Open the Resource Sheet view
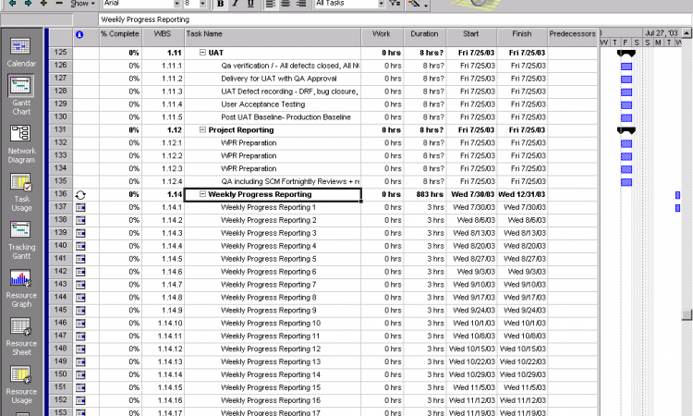This screenshot has height=416, width=693. pyautogui.click(x=20, y=333)
